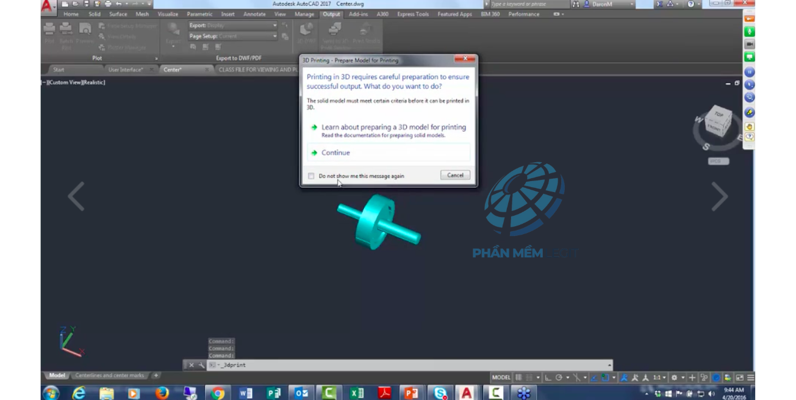Switch to the Solid ribbon tab
796x400 pixels.
(x=95, y=14)
